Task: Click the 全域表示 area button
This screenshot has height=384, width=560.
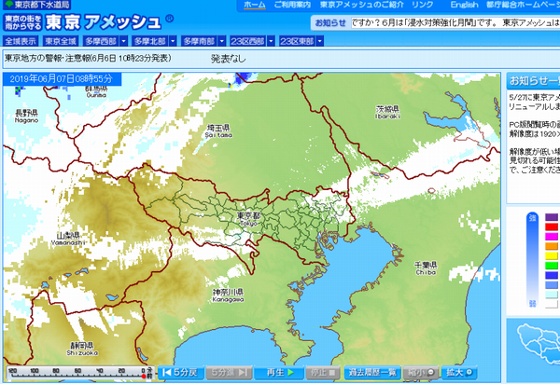Action: click(21, 41)
